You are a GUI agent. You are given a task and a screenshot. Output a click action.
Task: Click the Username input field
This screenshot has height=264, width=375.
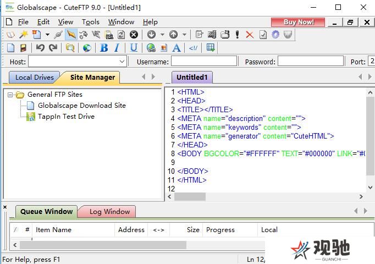click(x=204, y=61)
